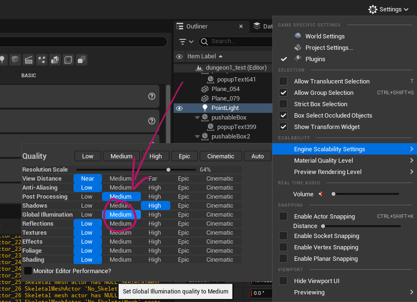Click the help icon in first panel row
417x302 pixels.
152,96
